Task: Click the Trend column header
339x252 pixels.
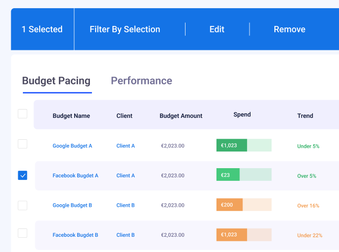Action: (x=305, y=116)
